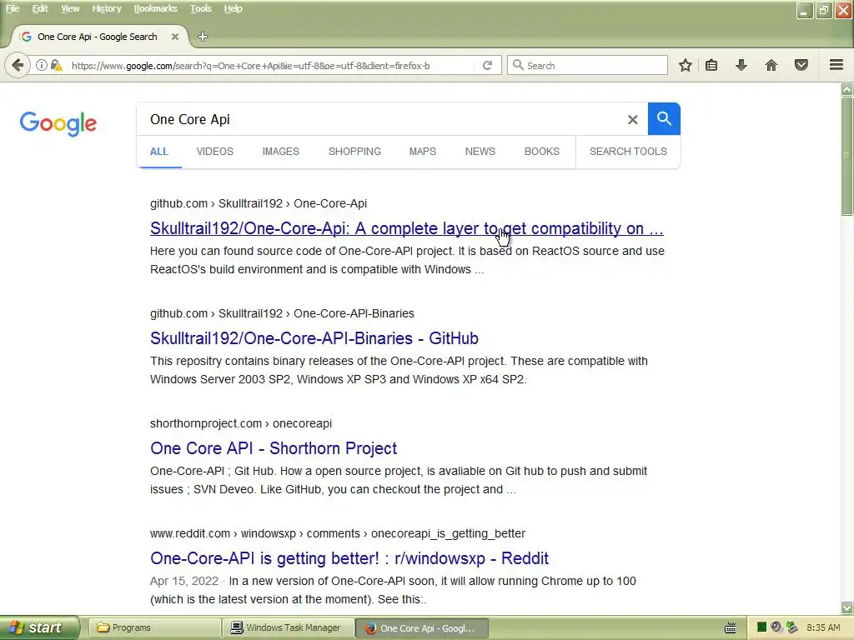Switch to SHOPPING results tab
Screen dimensions: 854x640
point(354,152)
